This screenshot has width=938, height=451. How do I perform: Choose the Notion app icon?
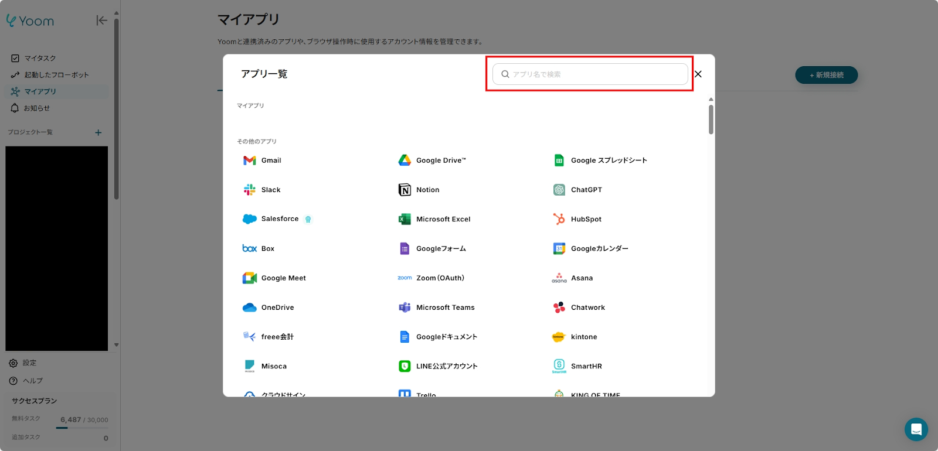point(405,190)
